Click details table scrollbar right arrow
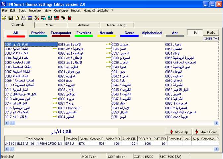223x159 pixels. (216, 149)
